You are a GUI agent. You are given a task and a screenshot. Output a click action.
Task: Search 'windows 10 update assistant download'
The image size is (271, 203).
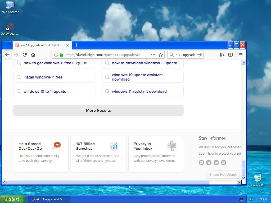click(x=143, y=77)
